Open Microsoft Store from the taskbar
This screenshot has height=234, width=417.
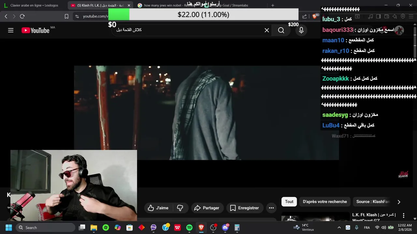[x=130, y=227]
